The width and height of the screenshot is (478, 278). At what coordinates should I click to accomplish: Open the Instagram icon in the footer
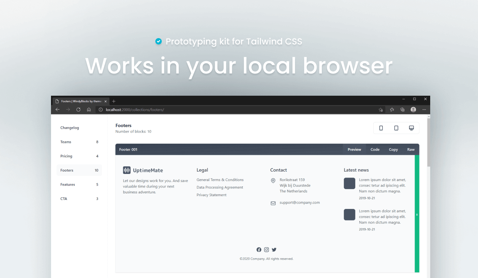point(266,249)
